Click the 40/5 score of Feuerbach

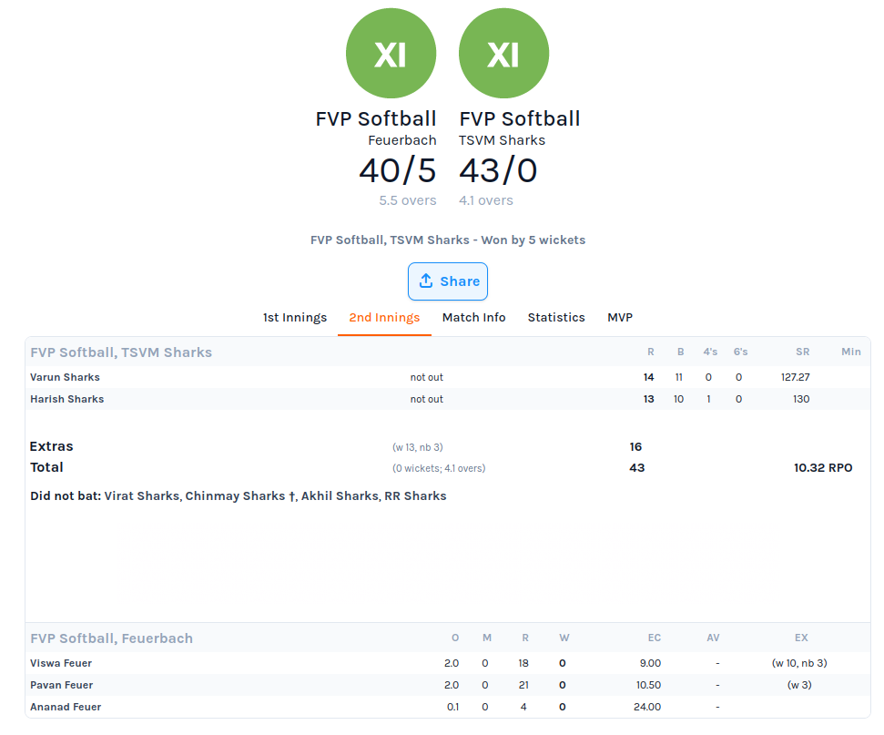point(398,170)
